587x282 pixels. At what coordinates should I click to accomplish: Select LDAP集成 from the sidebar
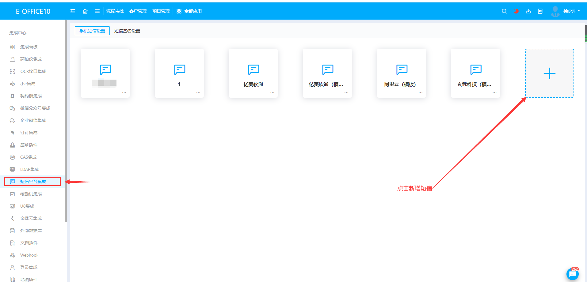pos(29,169)
